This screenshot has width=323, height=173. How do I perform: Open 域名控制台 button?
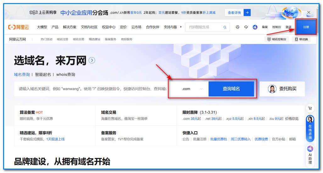point(277,39)
